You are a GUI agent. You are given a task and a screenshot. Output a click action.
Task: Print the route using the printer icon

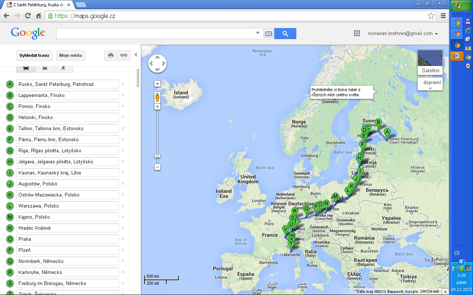pos(110,55)
